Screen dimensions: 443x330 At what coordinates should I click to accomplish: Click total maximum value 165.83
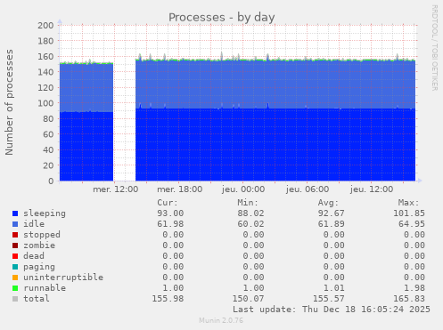coord(409,299)
